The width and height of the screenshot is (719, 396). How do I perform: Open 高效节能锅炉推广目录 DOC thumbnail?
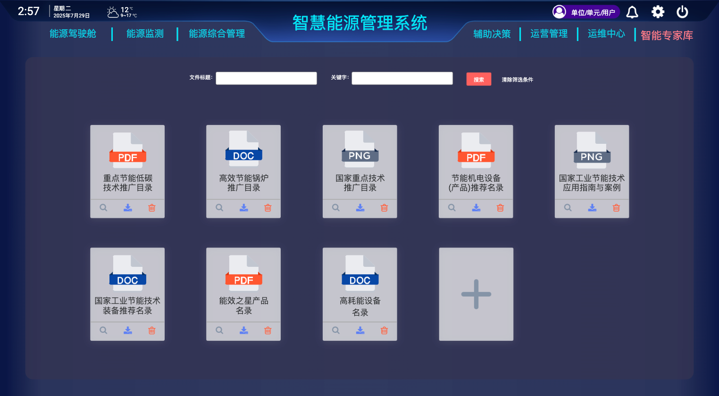(x=243, y=149)
